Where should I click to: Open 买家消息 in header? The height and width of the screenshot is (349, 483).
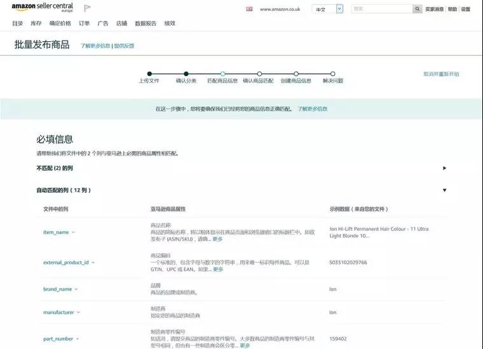pos(434,10)
